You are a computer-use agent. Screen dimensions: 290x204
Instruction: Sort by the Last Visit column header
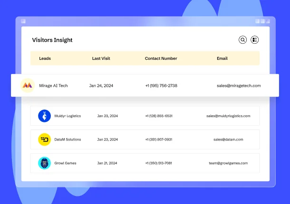[101, 58]
